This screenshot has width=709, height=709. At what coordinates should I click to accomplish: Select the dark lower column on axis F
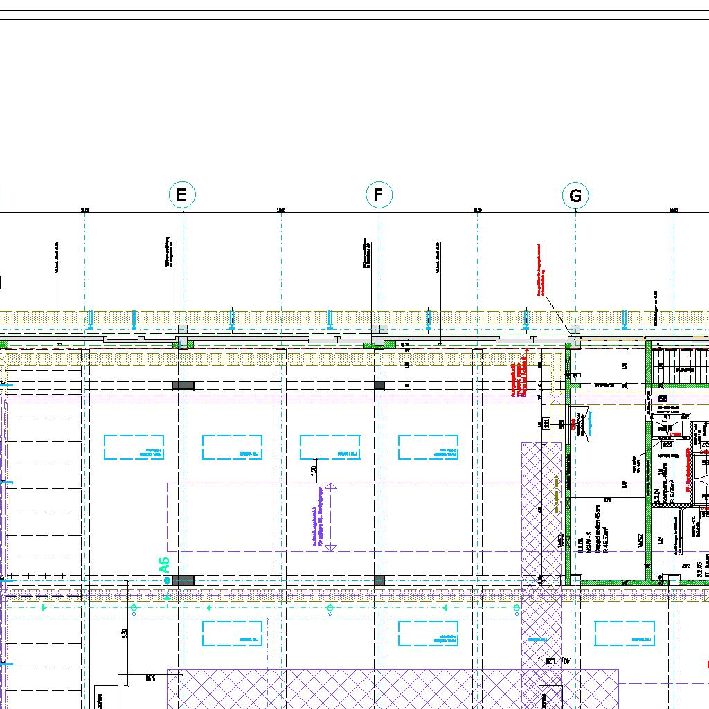pyautogui.click(x=379, y=581)
